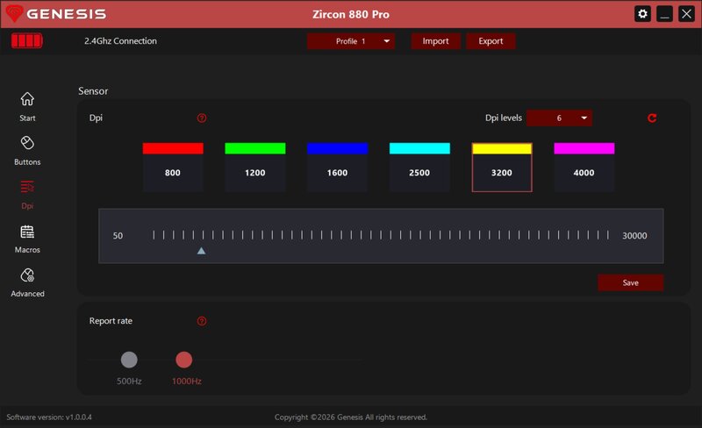This screenshot has width=702, height=428.
Task: Select the 800 DPI level
Action: click(173, 173)
